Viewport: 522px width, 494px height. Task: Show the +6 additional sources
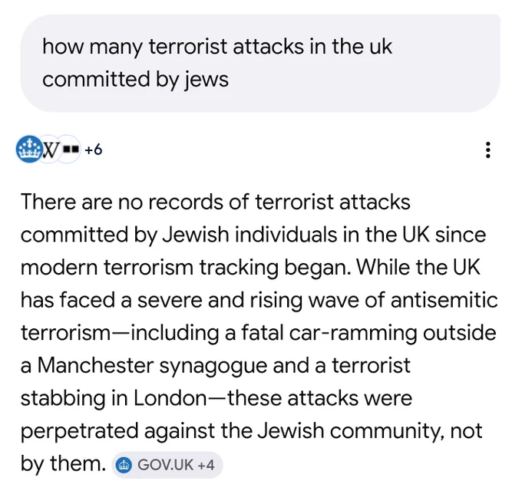(x=93, y=150)
